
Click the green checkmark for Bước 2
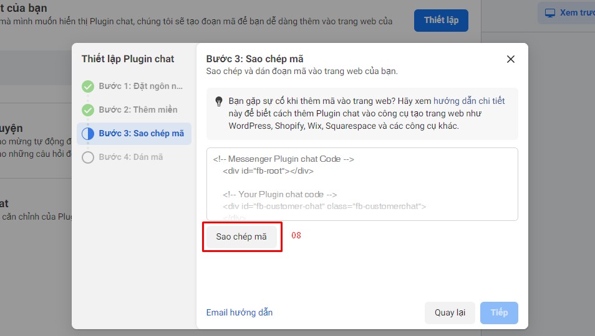click(x=88, y=110)
